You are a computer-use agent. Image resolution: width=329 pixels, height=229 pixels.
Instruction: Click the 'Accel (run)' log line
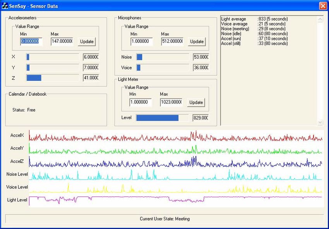coord(255,39)
